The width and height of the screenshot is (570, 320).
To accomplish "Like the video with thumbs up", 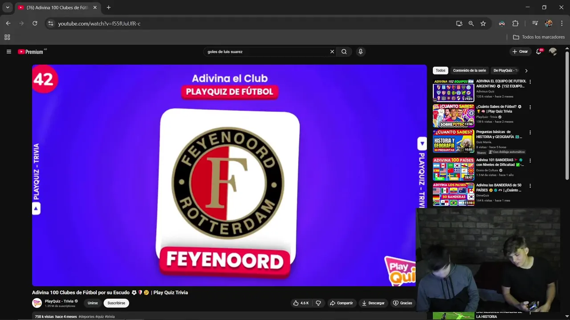I will click(301, 303).
